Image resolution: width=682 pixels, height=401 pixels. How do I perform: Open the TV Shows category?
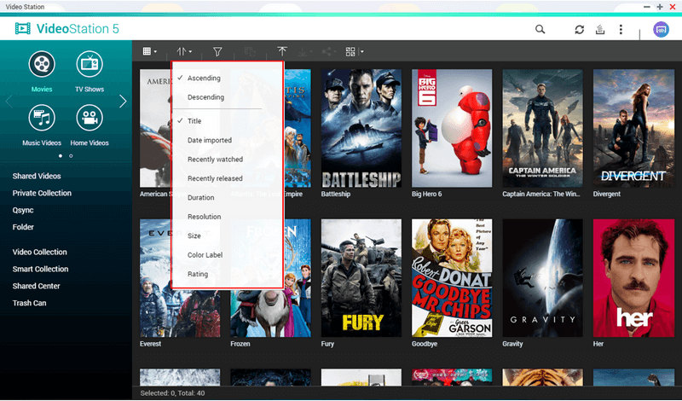(x=90, y=72)
